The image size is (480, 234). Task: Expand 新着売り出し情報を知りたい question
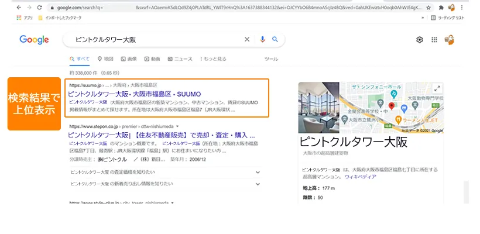pyautogui.click(x=166, y=184)
